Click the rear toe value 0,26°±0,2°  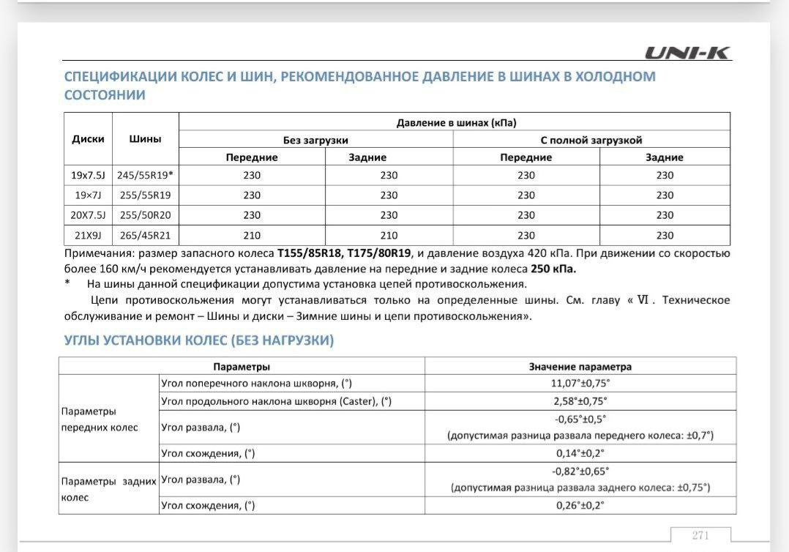[x=580, y=505]
